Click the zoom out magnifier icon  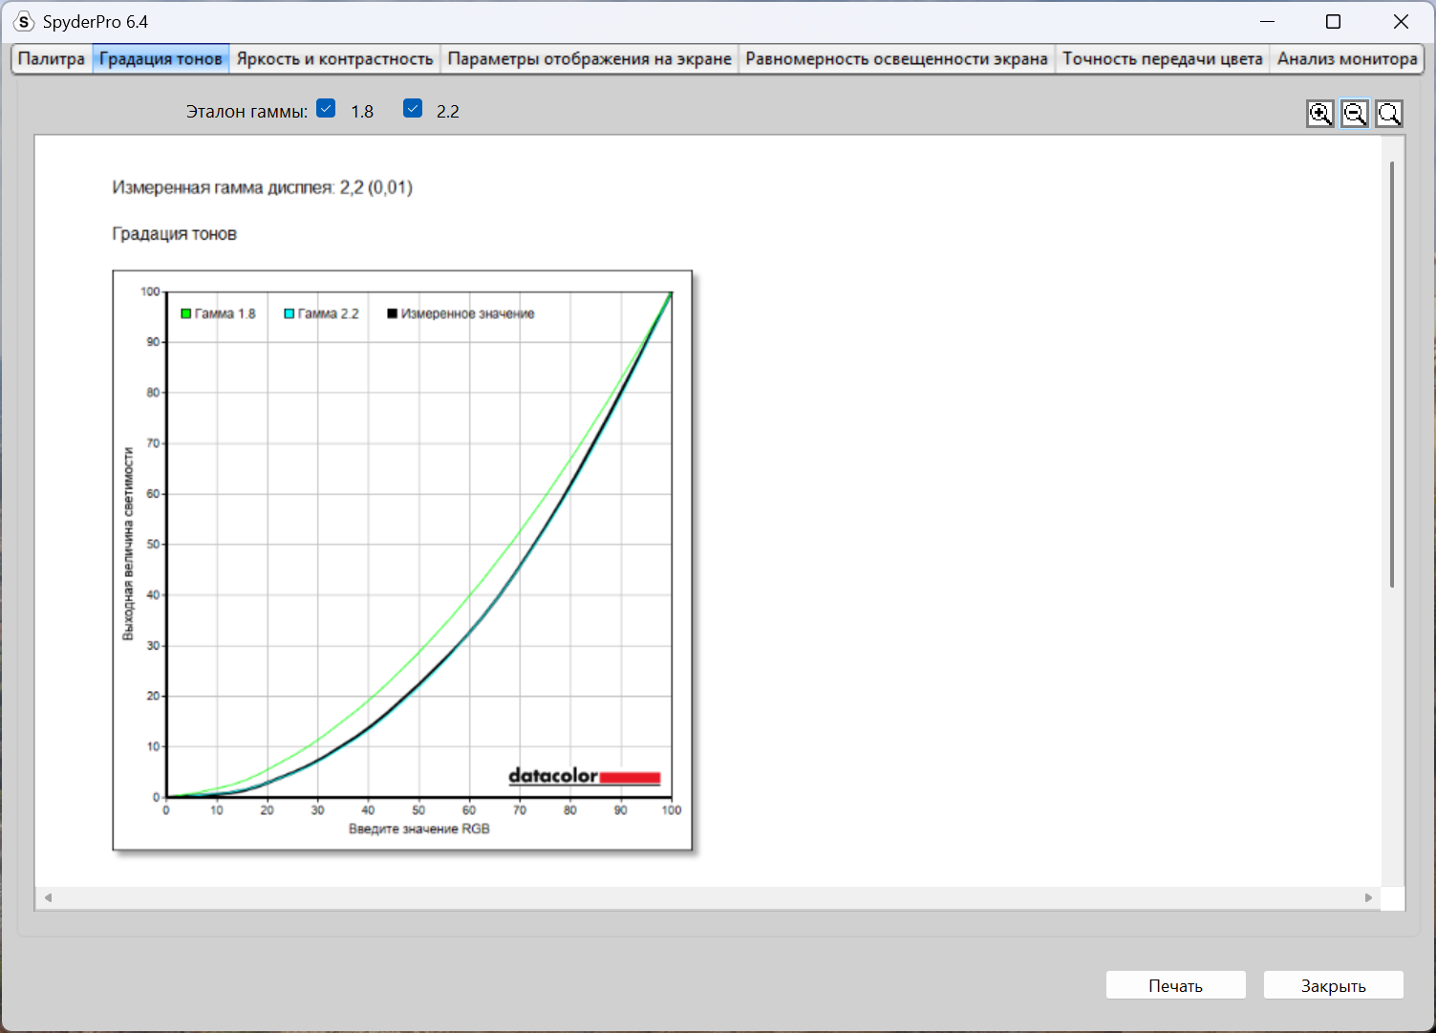point(1354,114)
